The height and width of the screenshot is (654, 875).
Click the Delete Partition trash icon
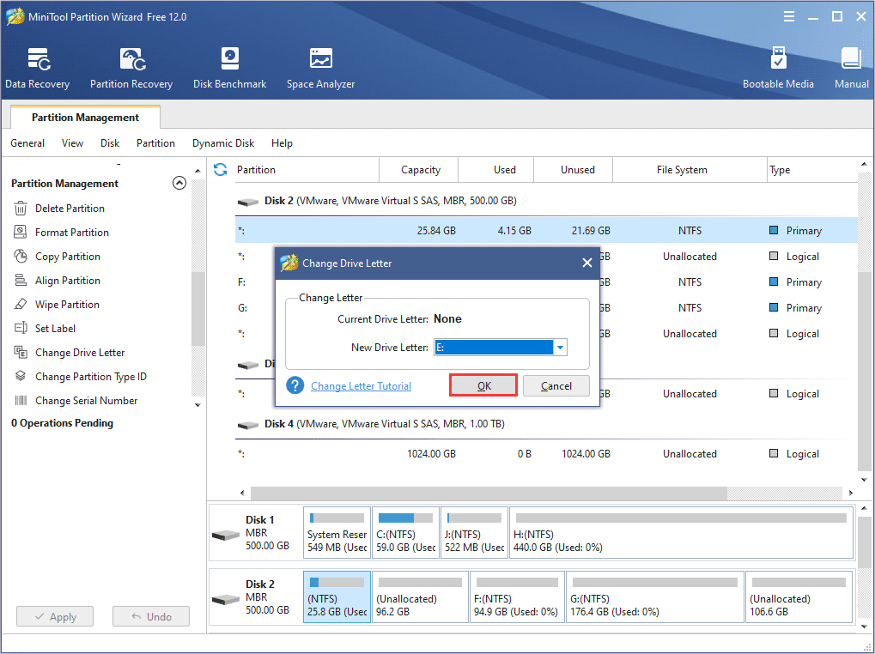pos(21,209)
